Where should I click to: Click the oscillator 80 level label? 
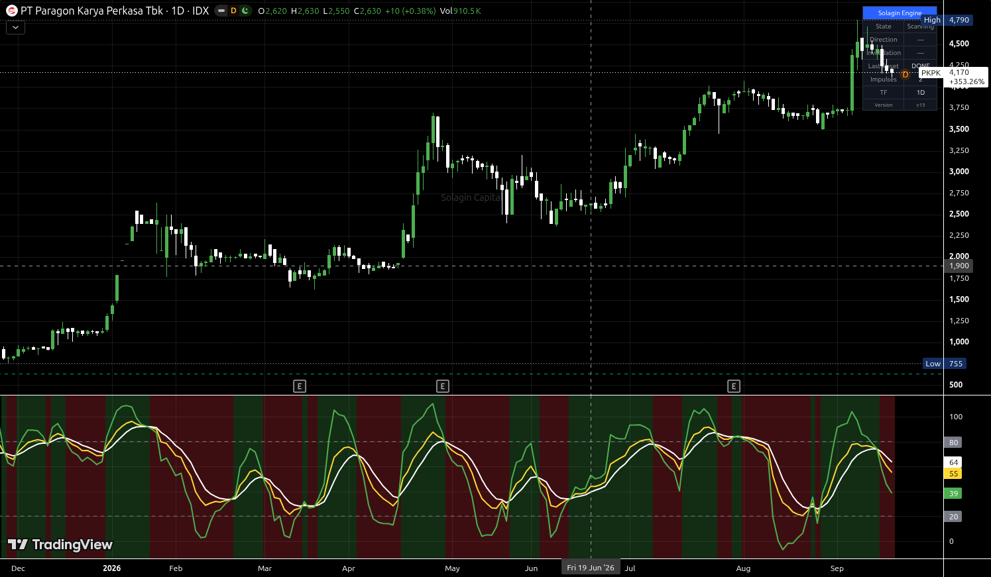(953, 443)
